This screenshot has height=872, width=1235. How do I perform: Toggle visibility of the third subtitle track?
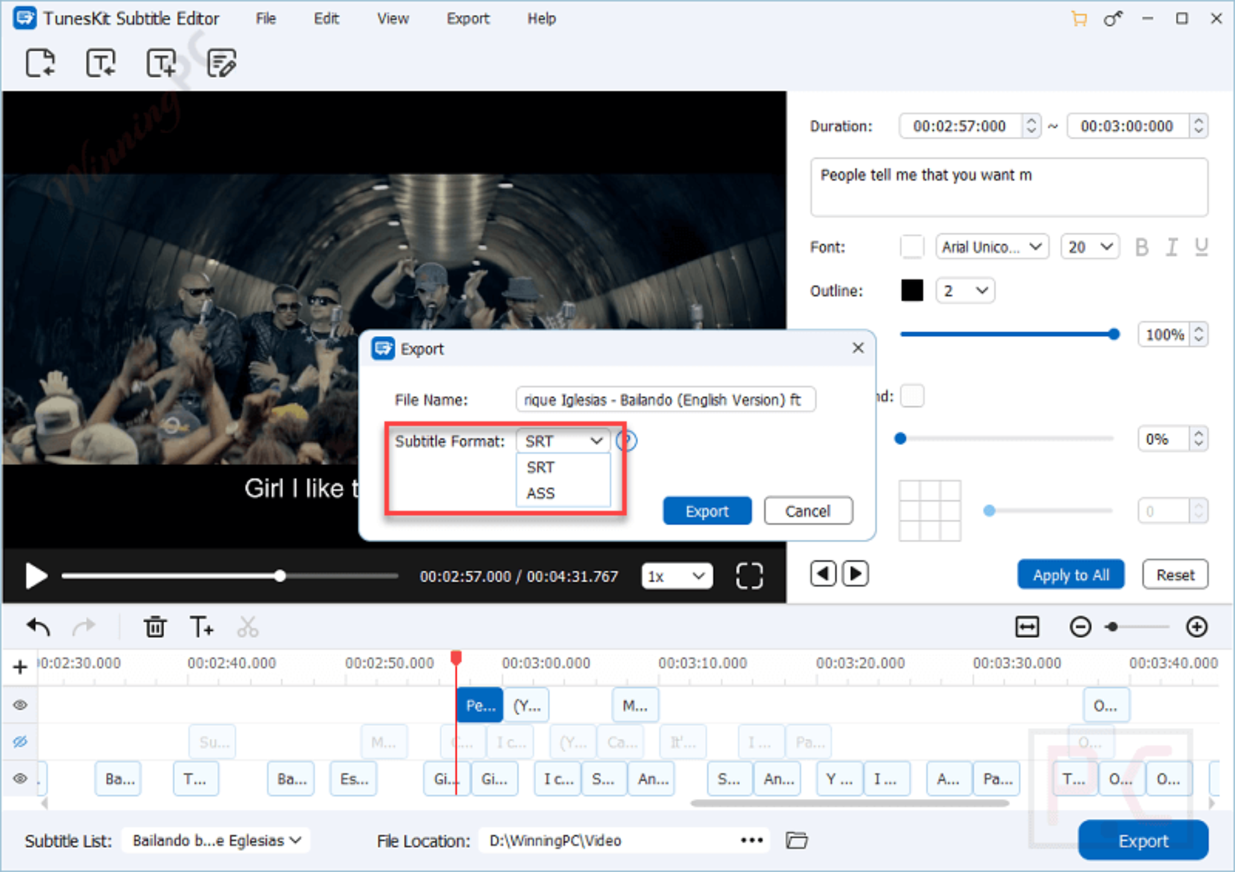(20, 779)
